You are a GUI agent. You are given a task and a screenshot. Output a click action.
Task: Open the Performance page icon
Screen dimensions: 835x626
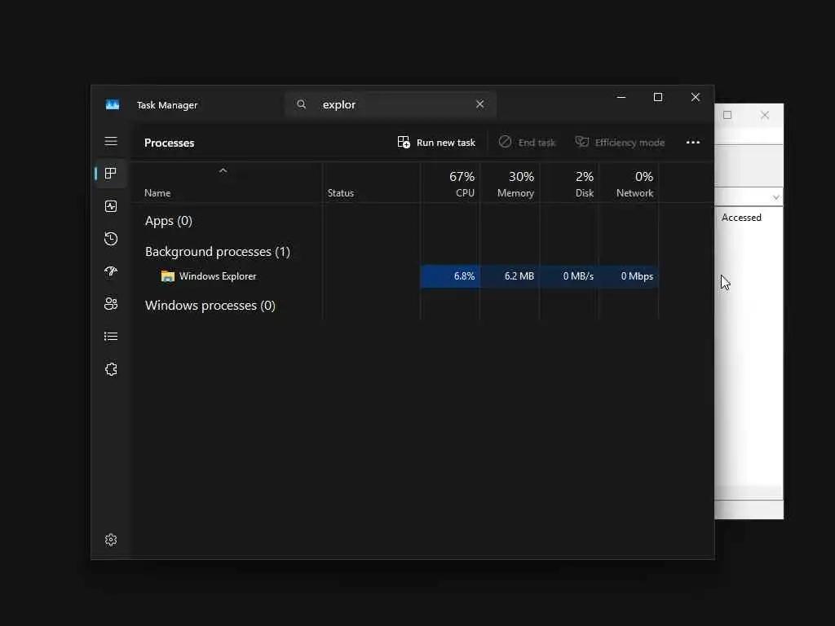pos(111,206)
